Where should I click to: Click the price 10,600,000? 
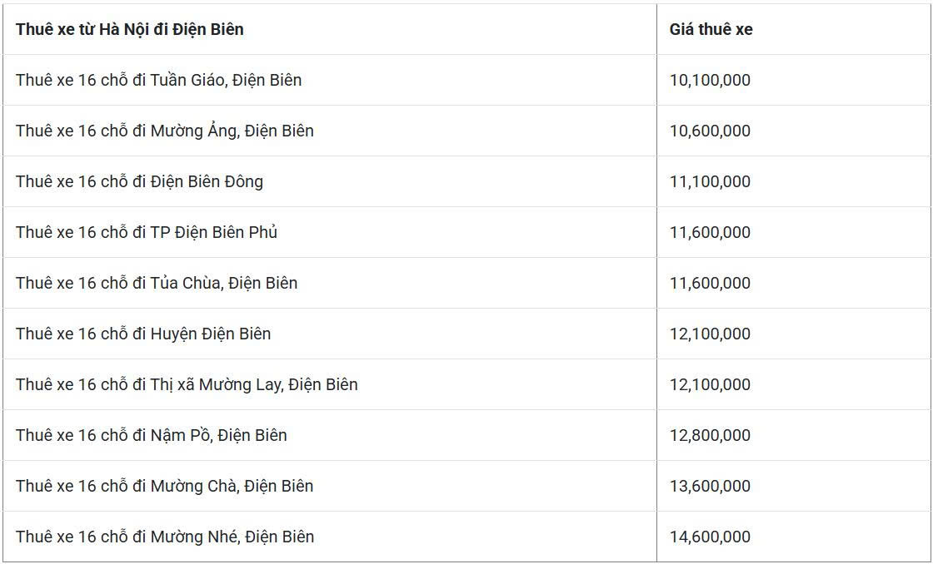click(x=710, y=131)
